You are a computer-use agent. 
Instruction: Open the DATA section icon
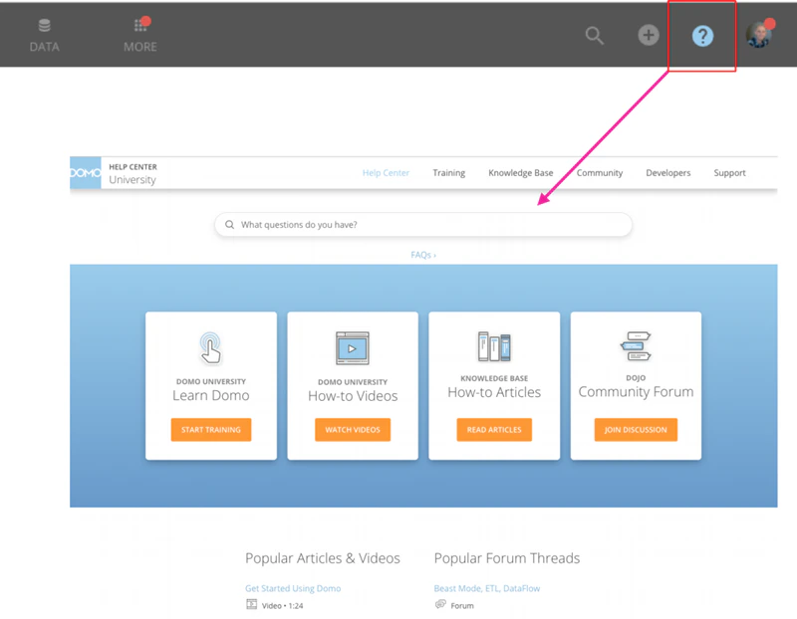[x=44, y=26]
